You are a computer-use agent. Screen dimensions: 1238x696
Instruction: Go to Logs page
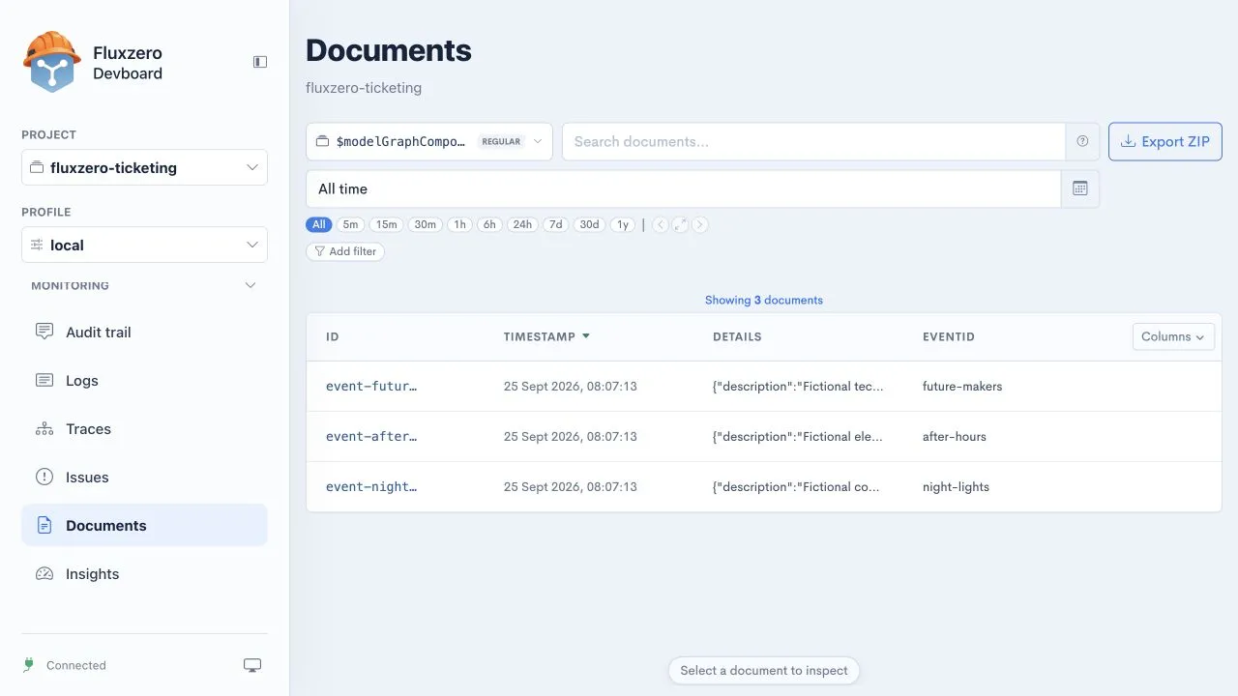(x=144, y=381)
